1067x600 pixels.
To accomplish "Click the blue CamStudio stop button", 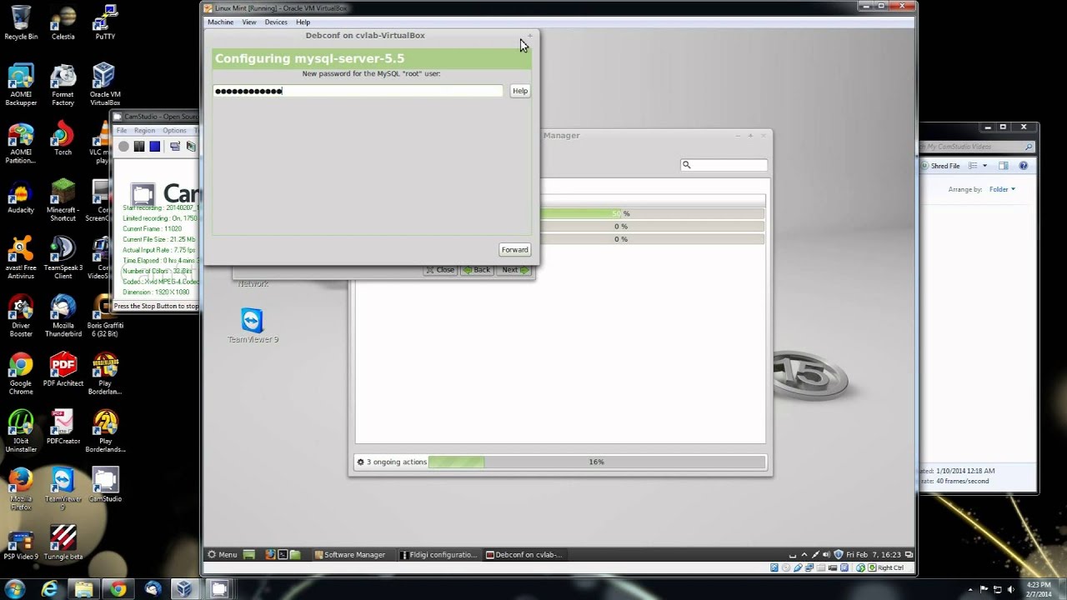I will [155, 147].
